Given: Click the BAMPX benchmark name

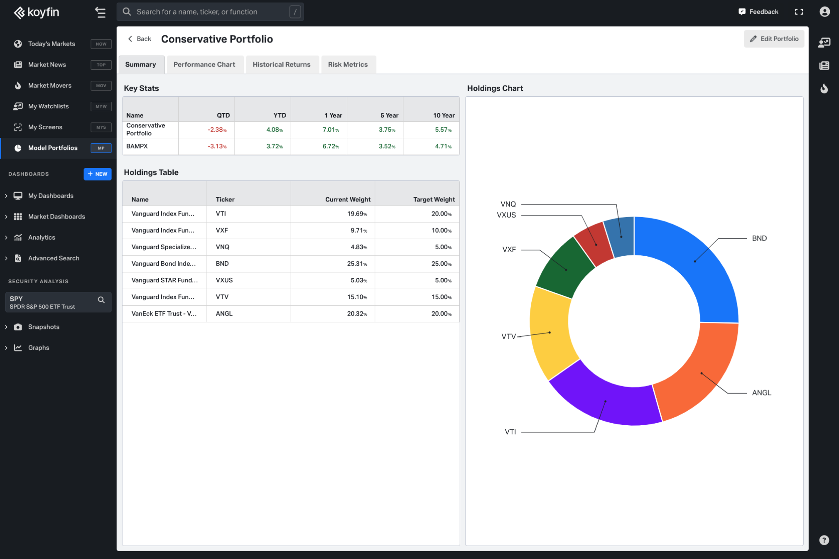Looking at the screenshot, I should point(137,146).
